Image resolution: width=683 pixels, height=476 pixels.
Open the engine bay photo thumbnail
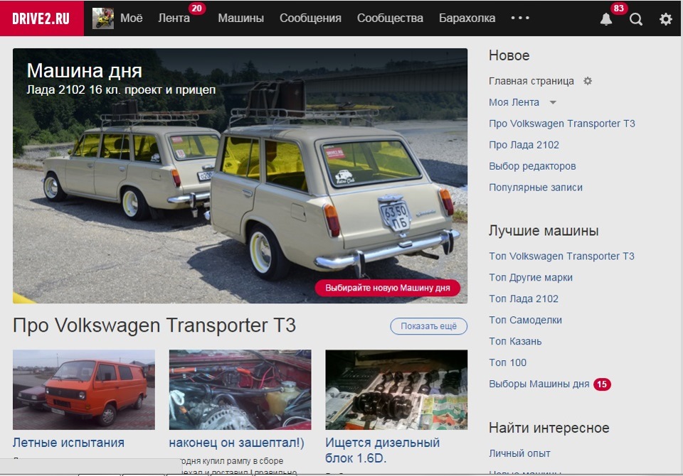click(240, 390)
